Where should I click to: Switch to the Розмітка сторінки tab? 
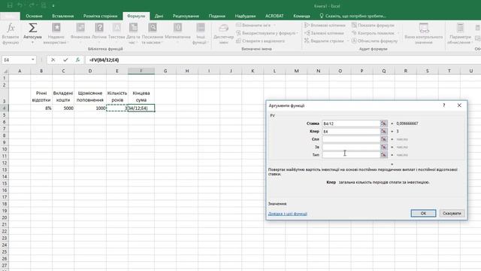(x=100, y=16)
